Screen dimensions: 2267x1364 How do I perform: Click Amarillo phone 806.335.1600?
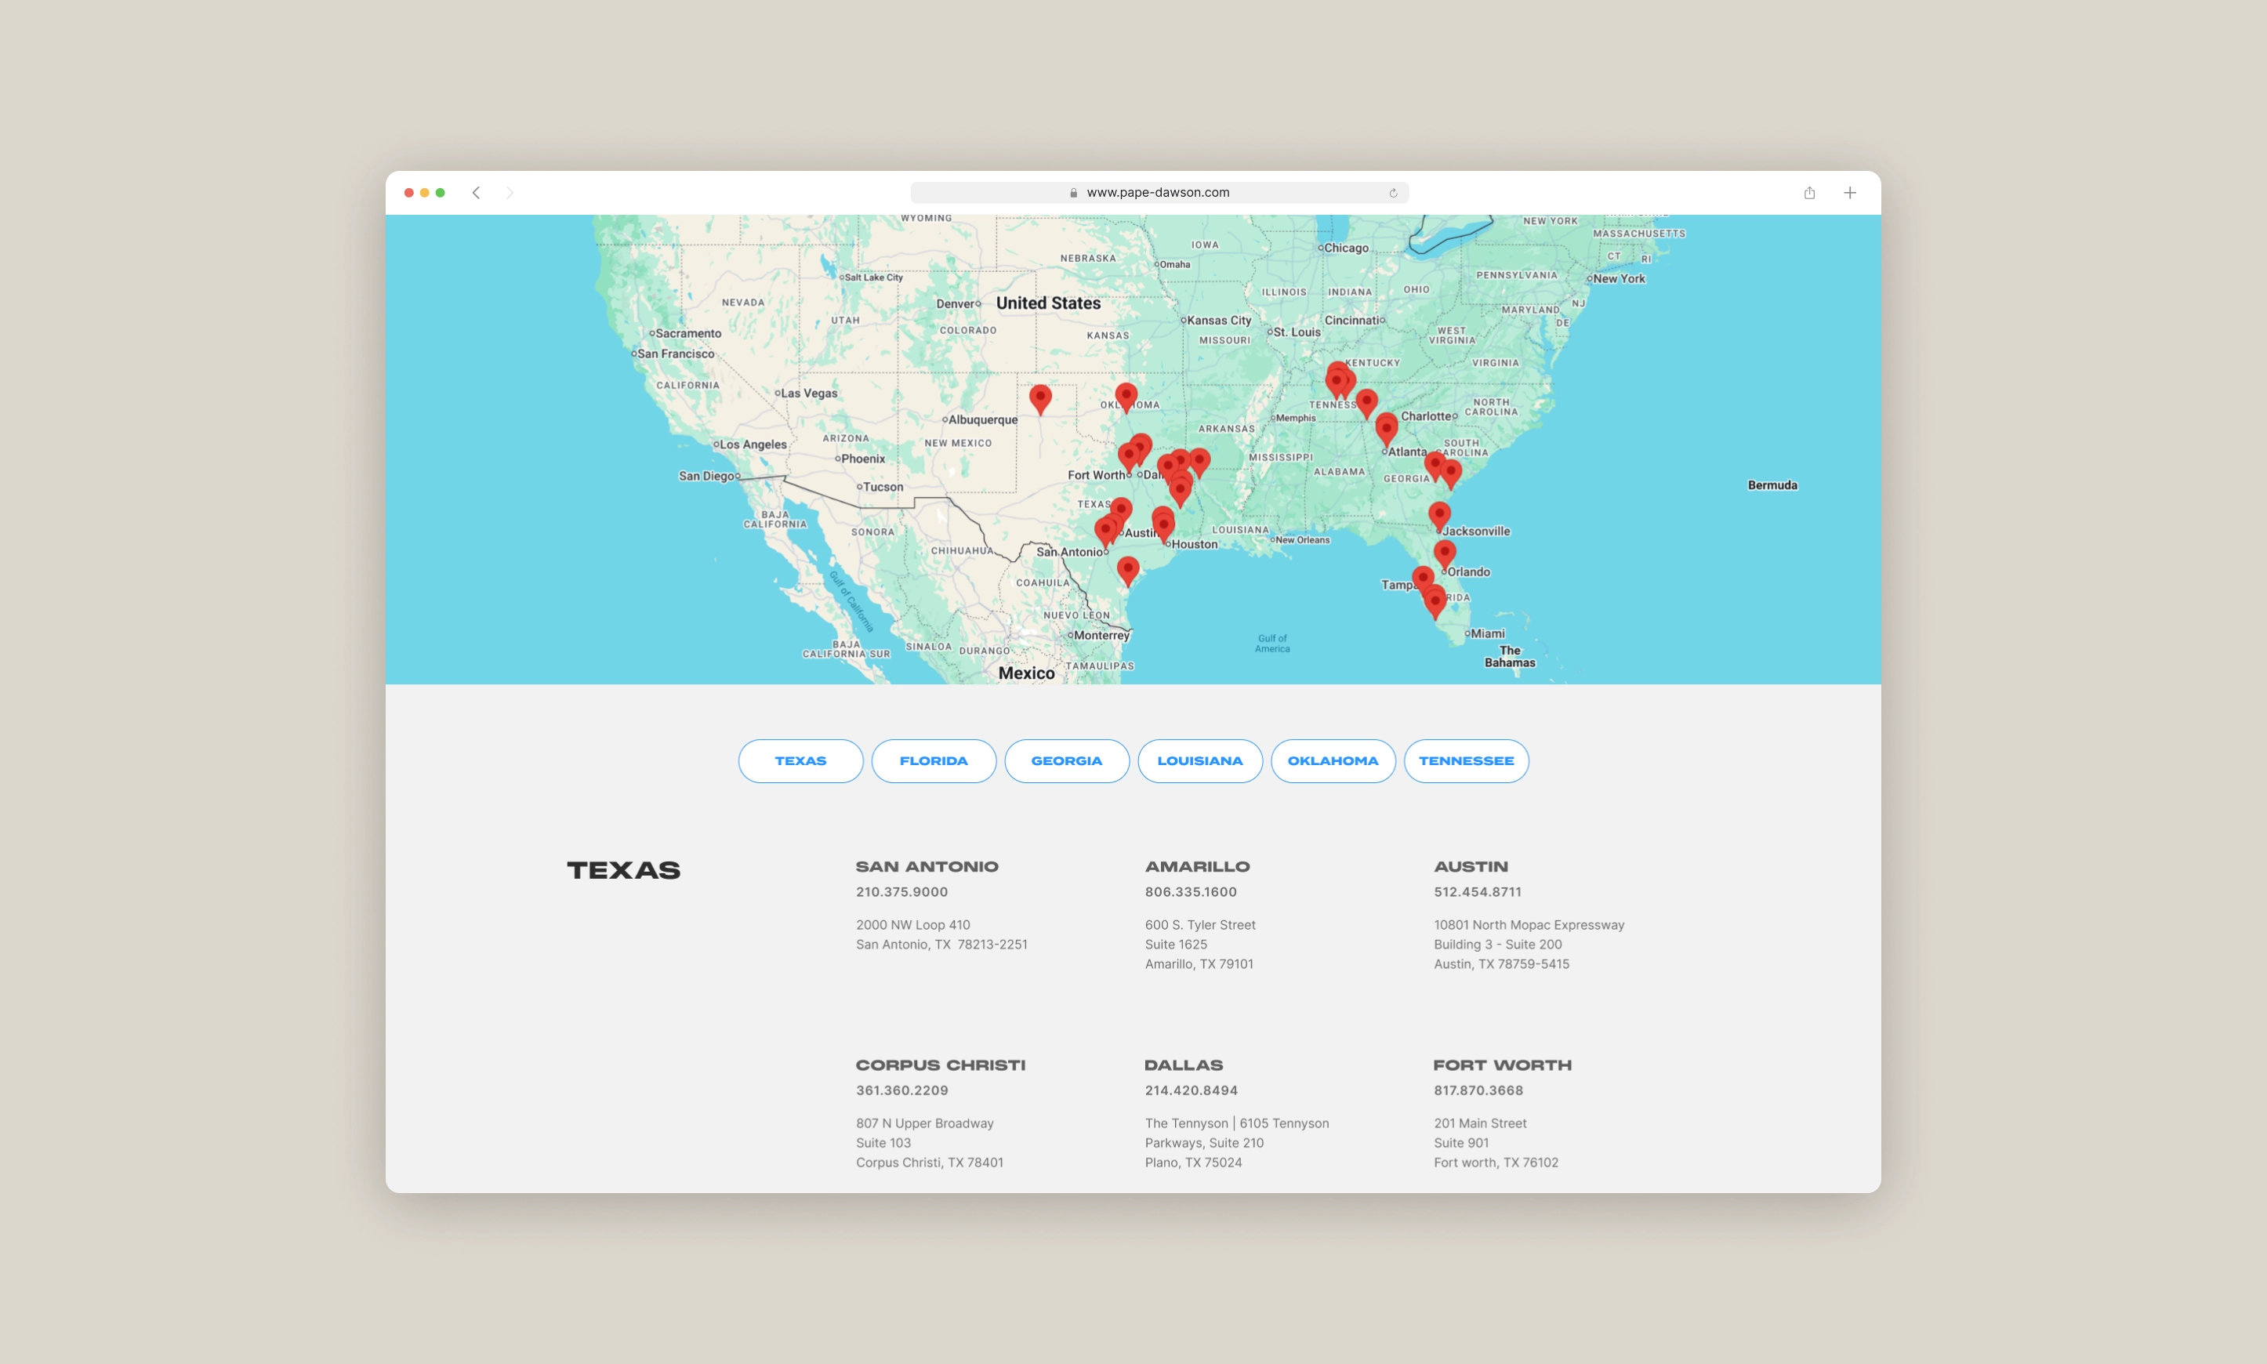pyautogui.click(x=1191, y=891)
